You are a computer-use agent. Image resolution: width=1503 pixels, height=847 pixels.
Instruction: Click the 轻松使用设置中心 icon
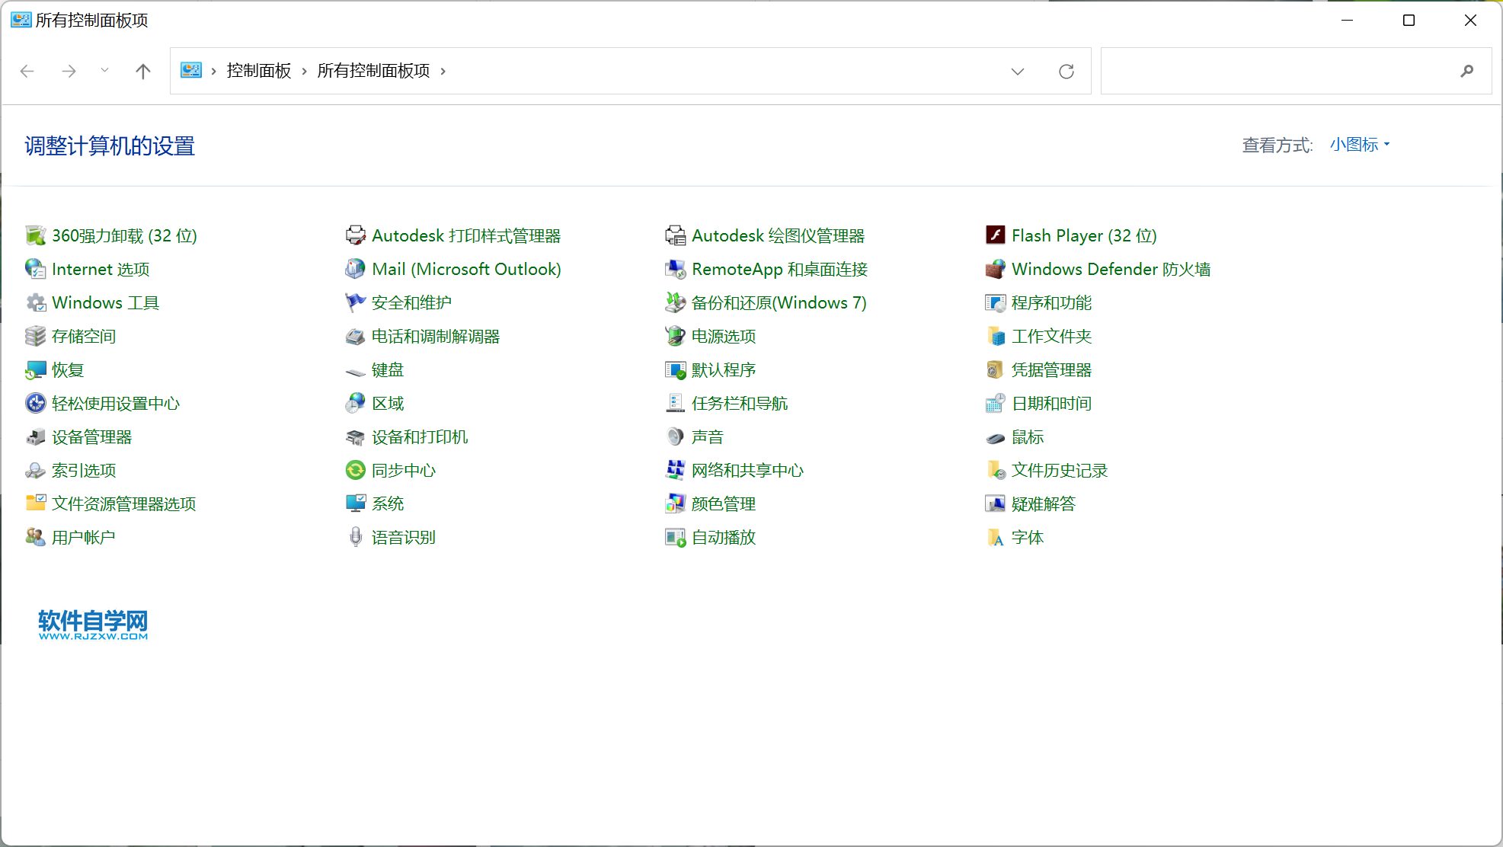pyautogui.click(x=35, y=403)
